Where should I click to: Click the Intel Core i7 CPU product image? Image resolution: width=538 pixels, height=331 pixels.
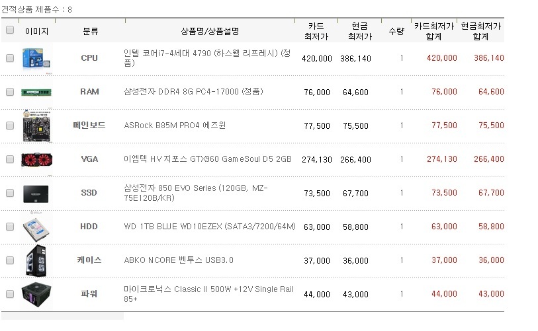point(36,58)
